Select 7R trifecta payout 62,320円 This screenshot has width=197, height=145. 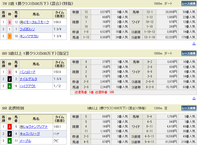click(171, 37)
